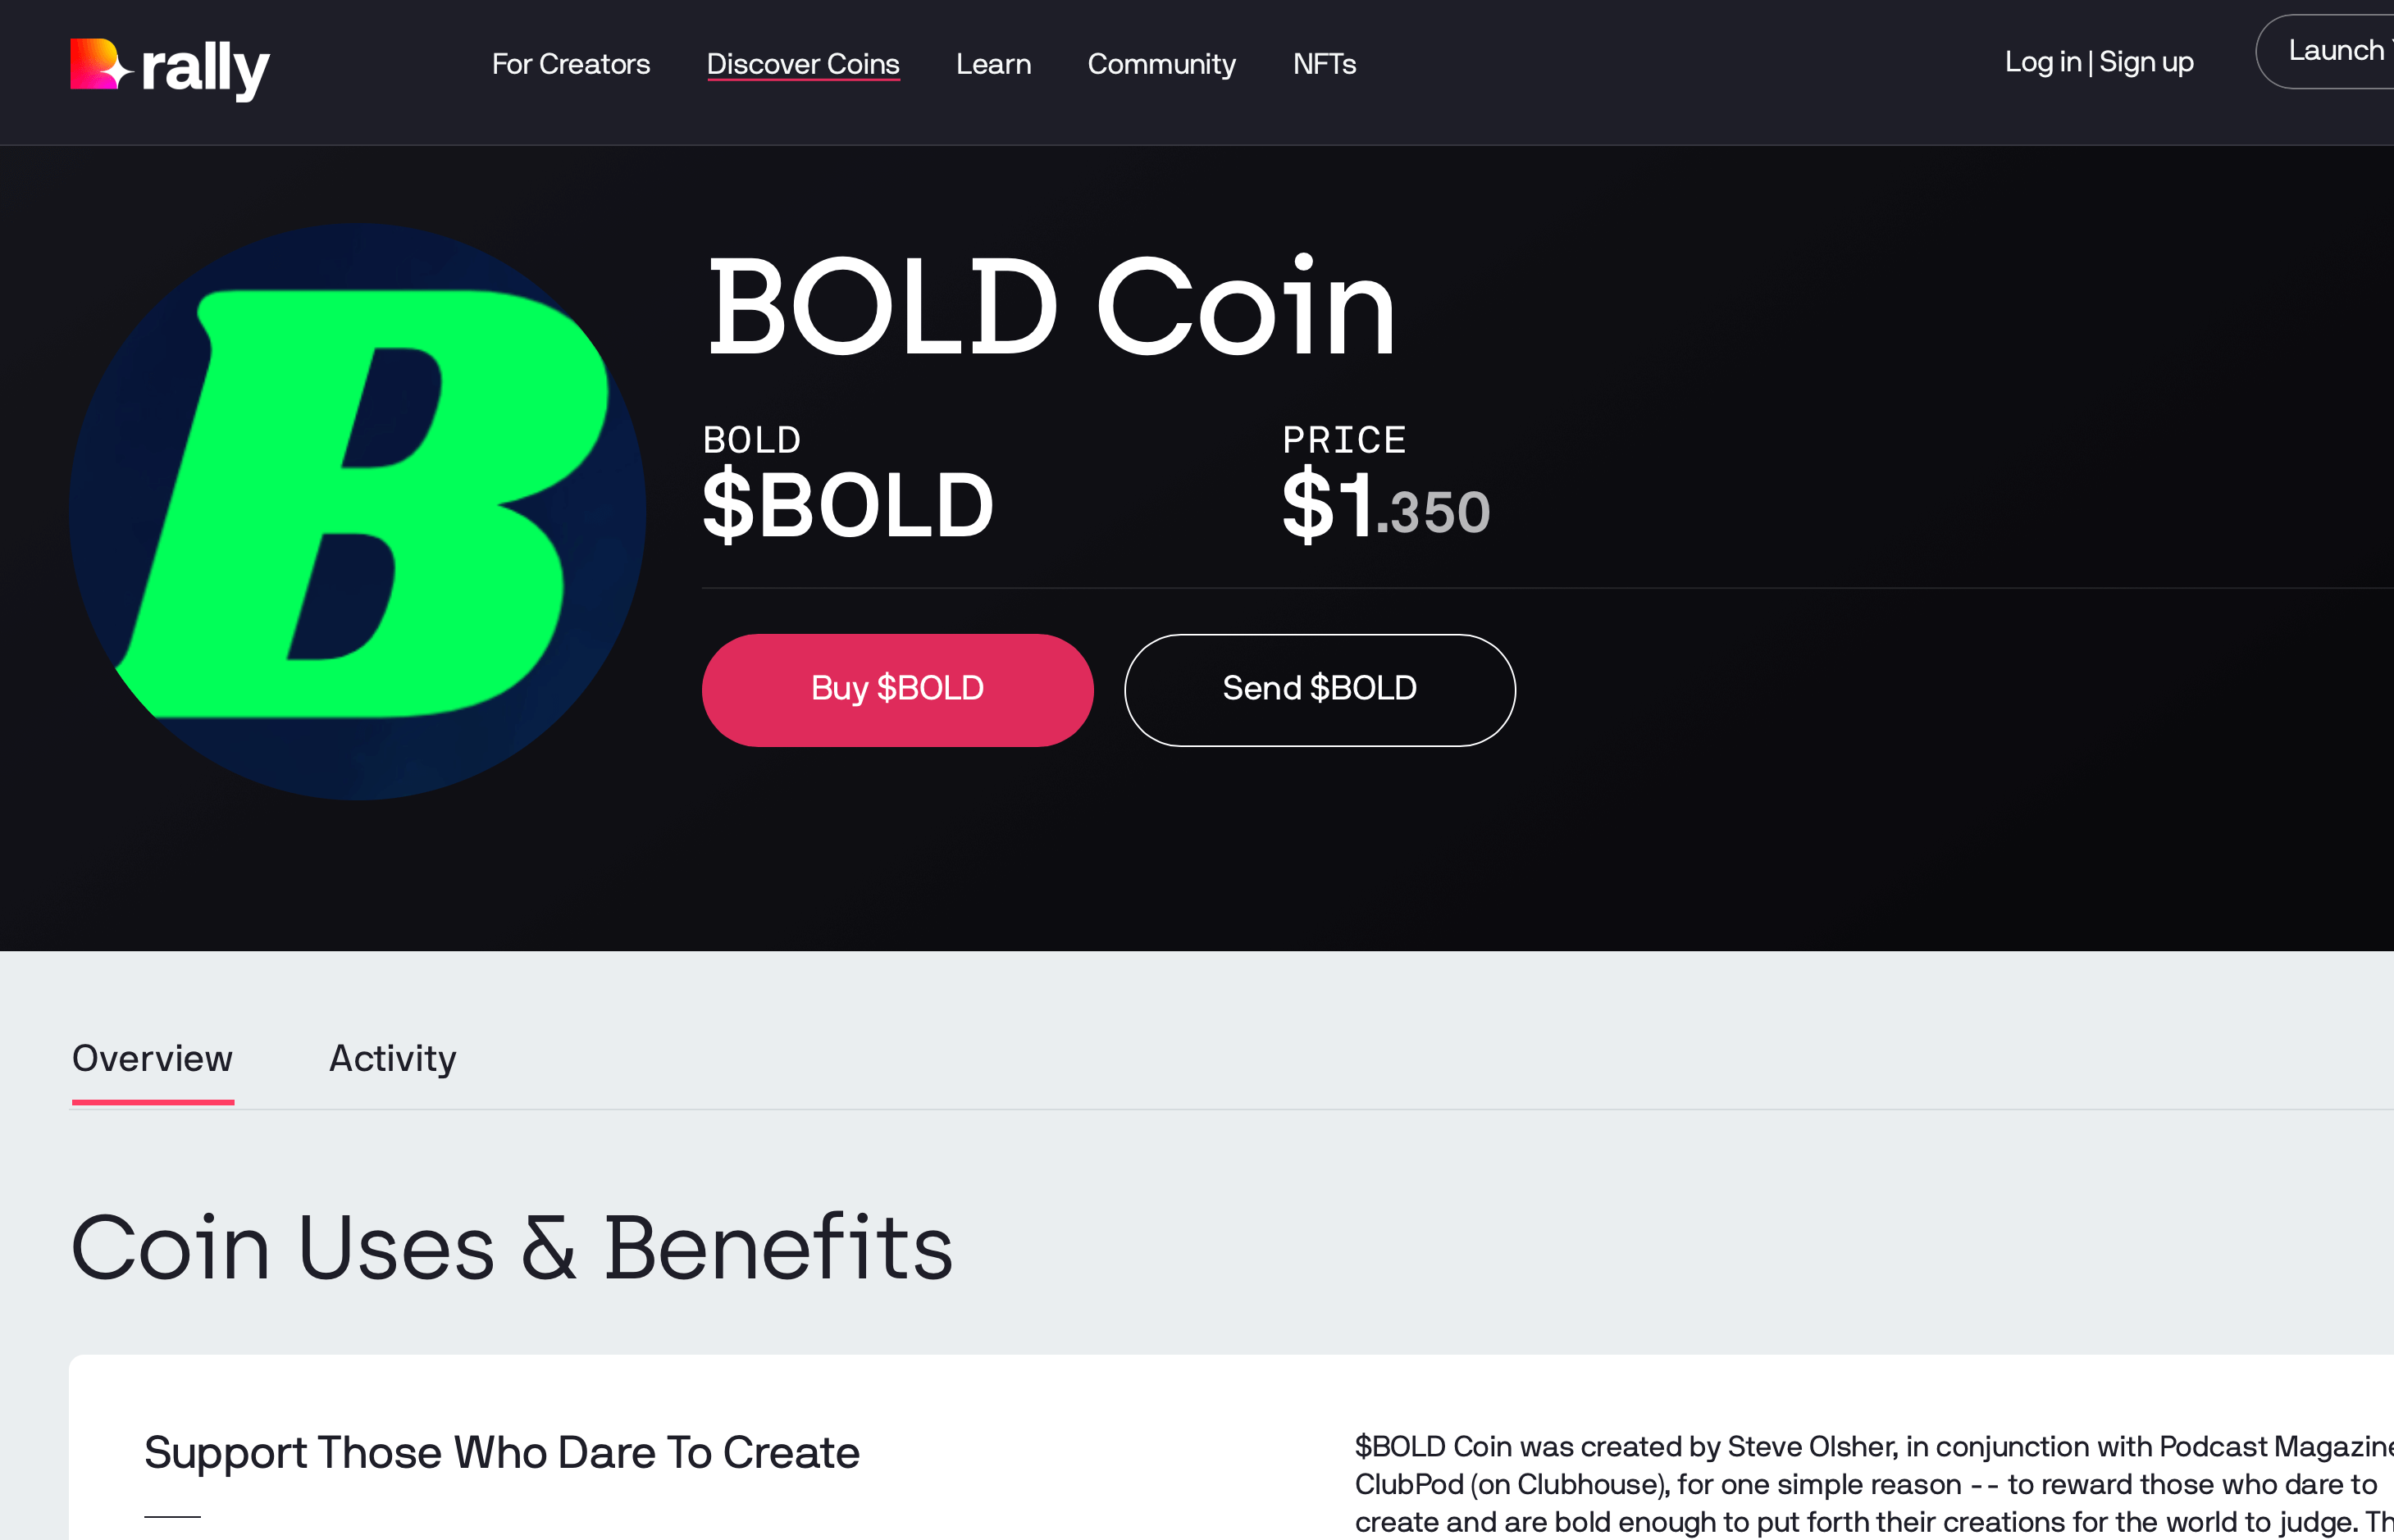The height and width of the screenshot is (1540, 2394).
Task: Click Sign up link
Action: click(2146, 62)
